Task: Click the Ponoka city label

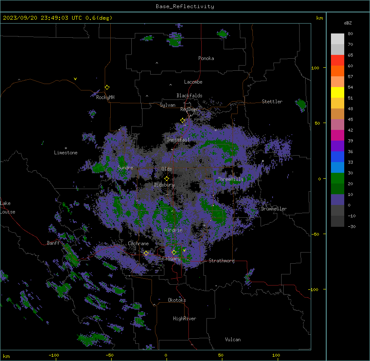Action: [206, 58]
